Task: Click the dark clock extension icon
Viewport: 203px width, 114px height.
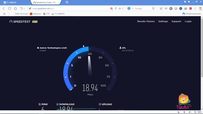Action: click(171, 9)
